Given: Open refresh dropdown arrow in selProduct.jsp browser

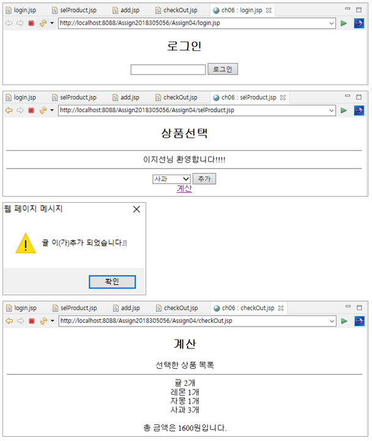Looking at the screenshot, I should tap(52, 110).
